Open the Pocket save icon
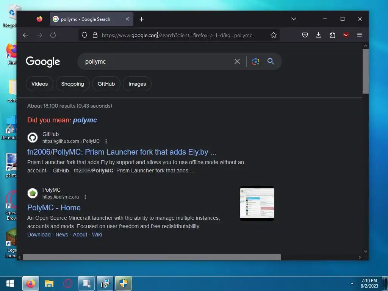Viewport: 388px width, 291px height. tap(305, 35)
